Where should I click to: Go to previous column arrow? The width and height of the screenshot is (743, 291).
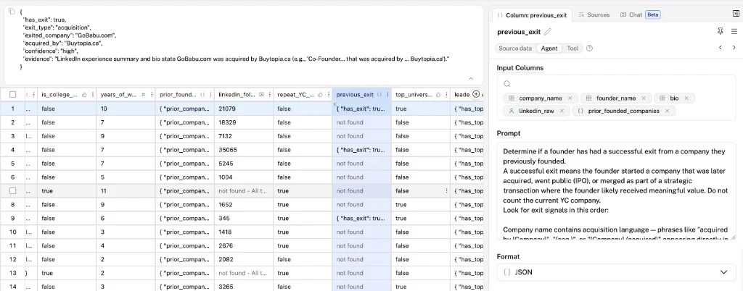click(x=721, y=48)
